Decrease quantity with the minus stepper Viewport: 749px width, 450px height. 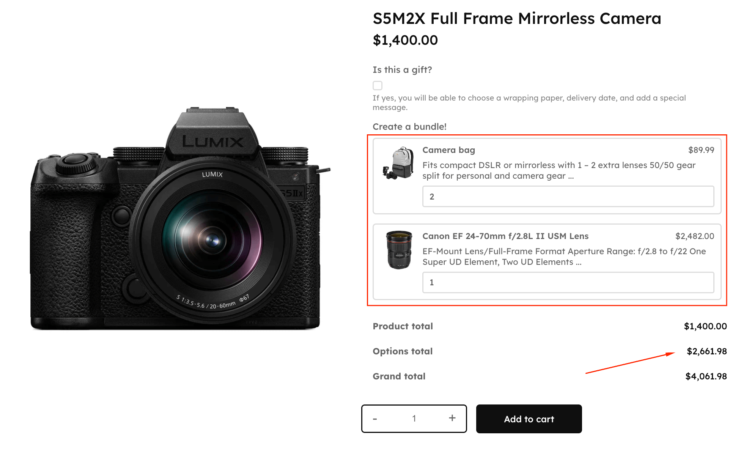[375, 418]
